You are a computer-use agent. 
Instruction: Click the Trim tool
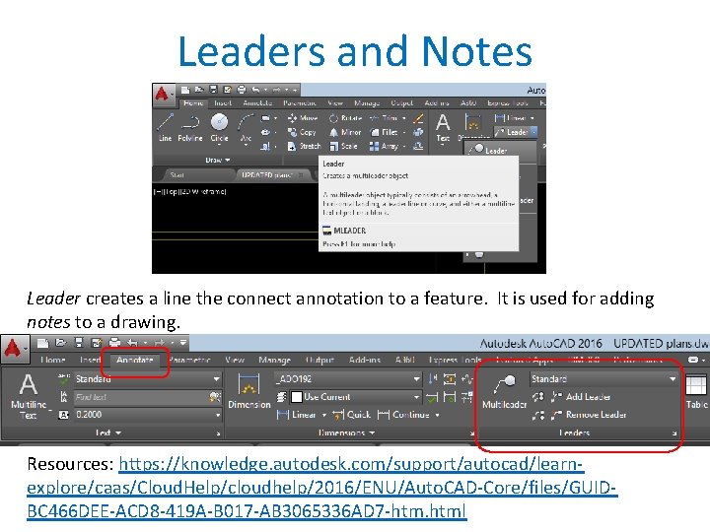click(384, 118)
